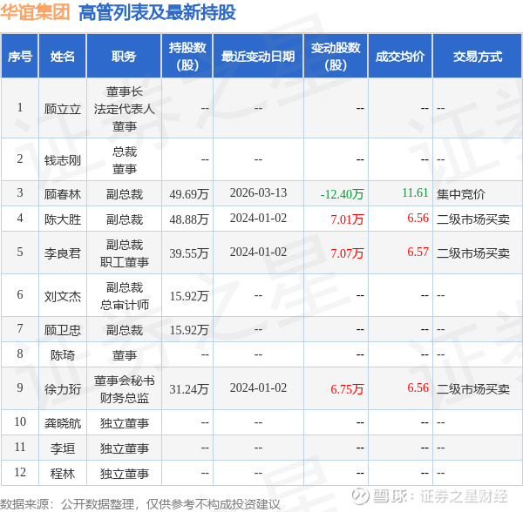Click 李垣's 独立董事 position

coord(124,448)
